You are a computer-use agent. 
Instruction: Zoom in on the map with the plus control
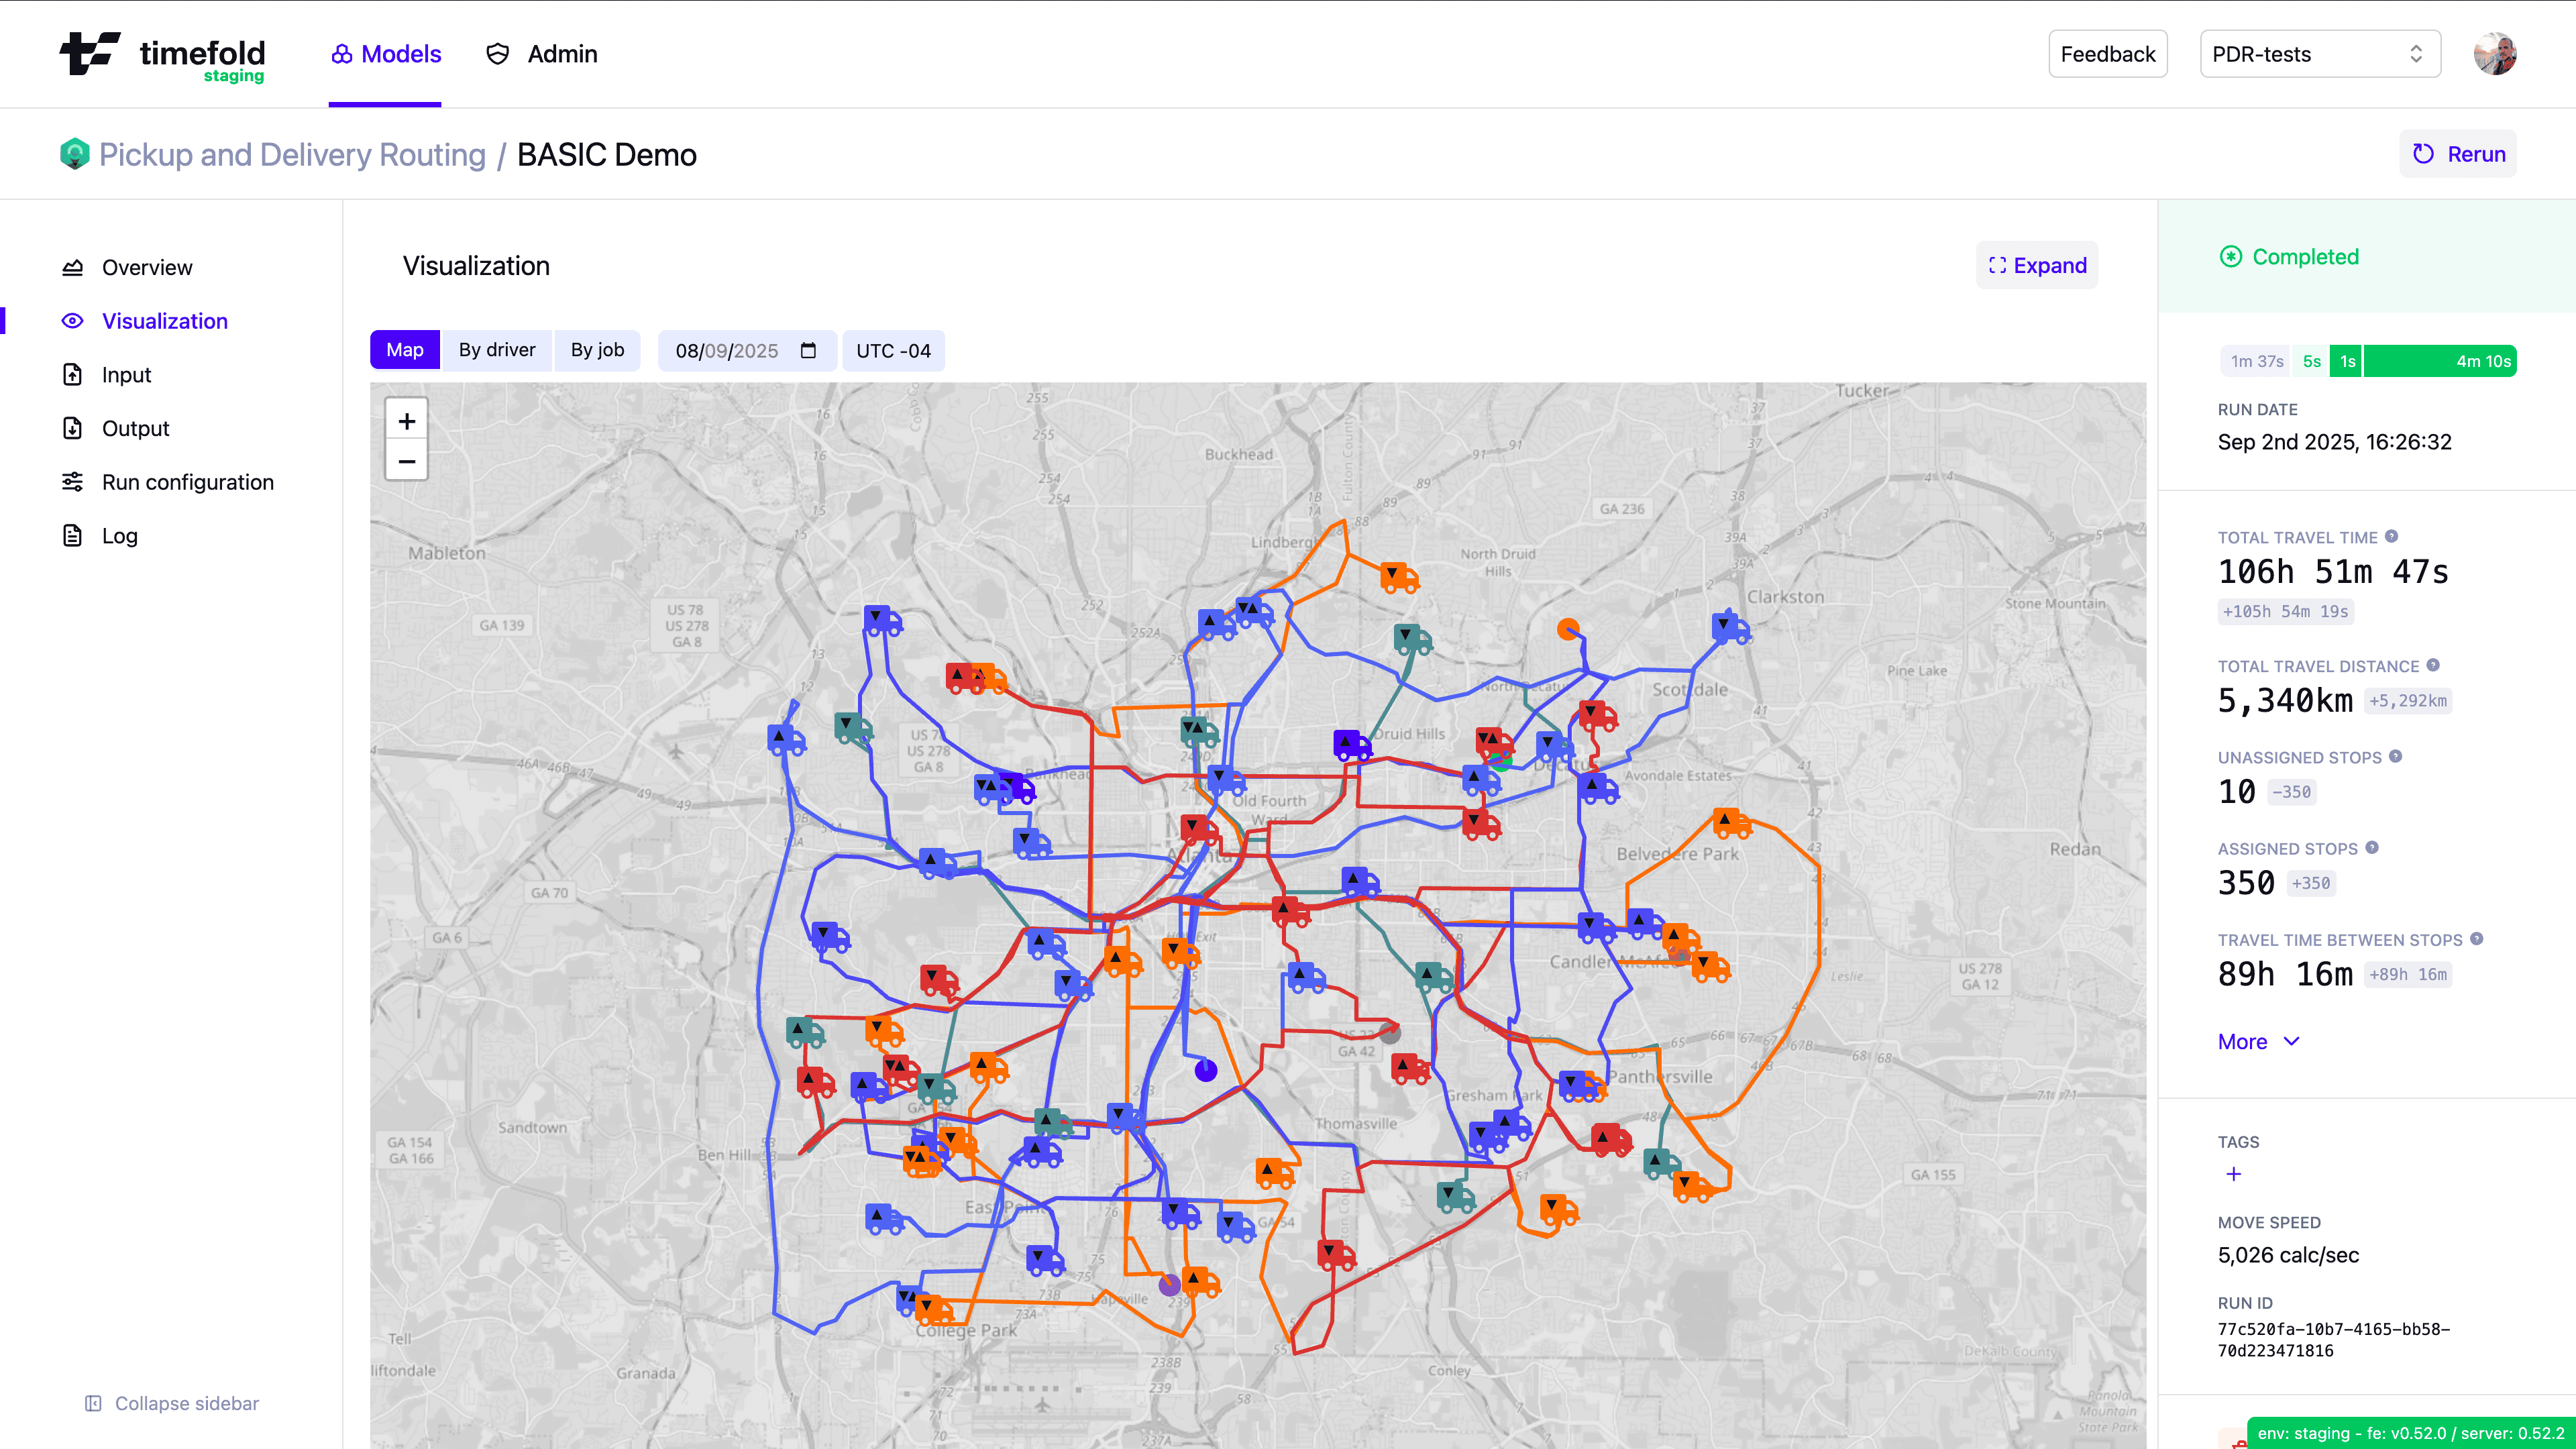tap(406, 420)
